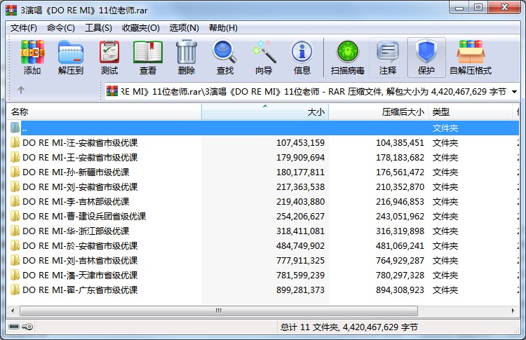Click the size value 254,206,627
The width and height of the screenshot is (526, 340).
tap(301, 217)
